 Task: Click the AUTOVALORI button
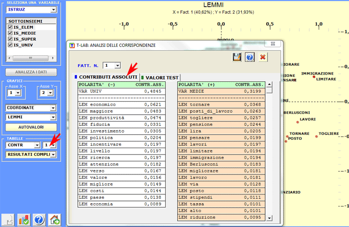click(x=31, y=127)
